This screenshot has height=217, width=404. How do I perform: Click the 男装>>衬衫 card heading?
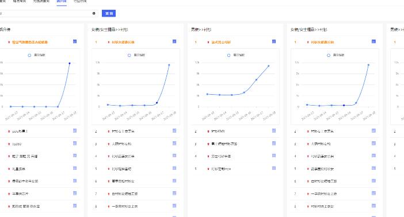[x=201, y=30]
